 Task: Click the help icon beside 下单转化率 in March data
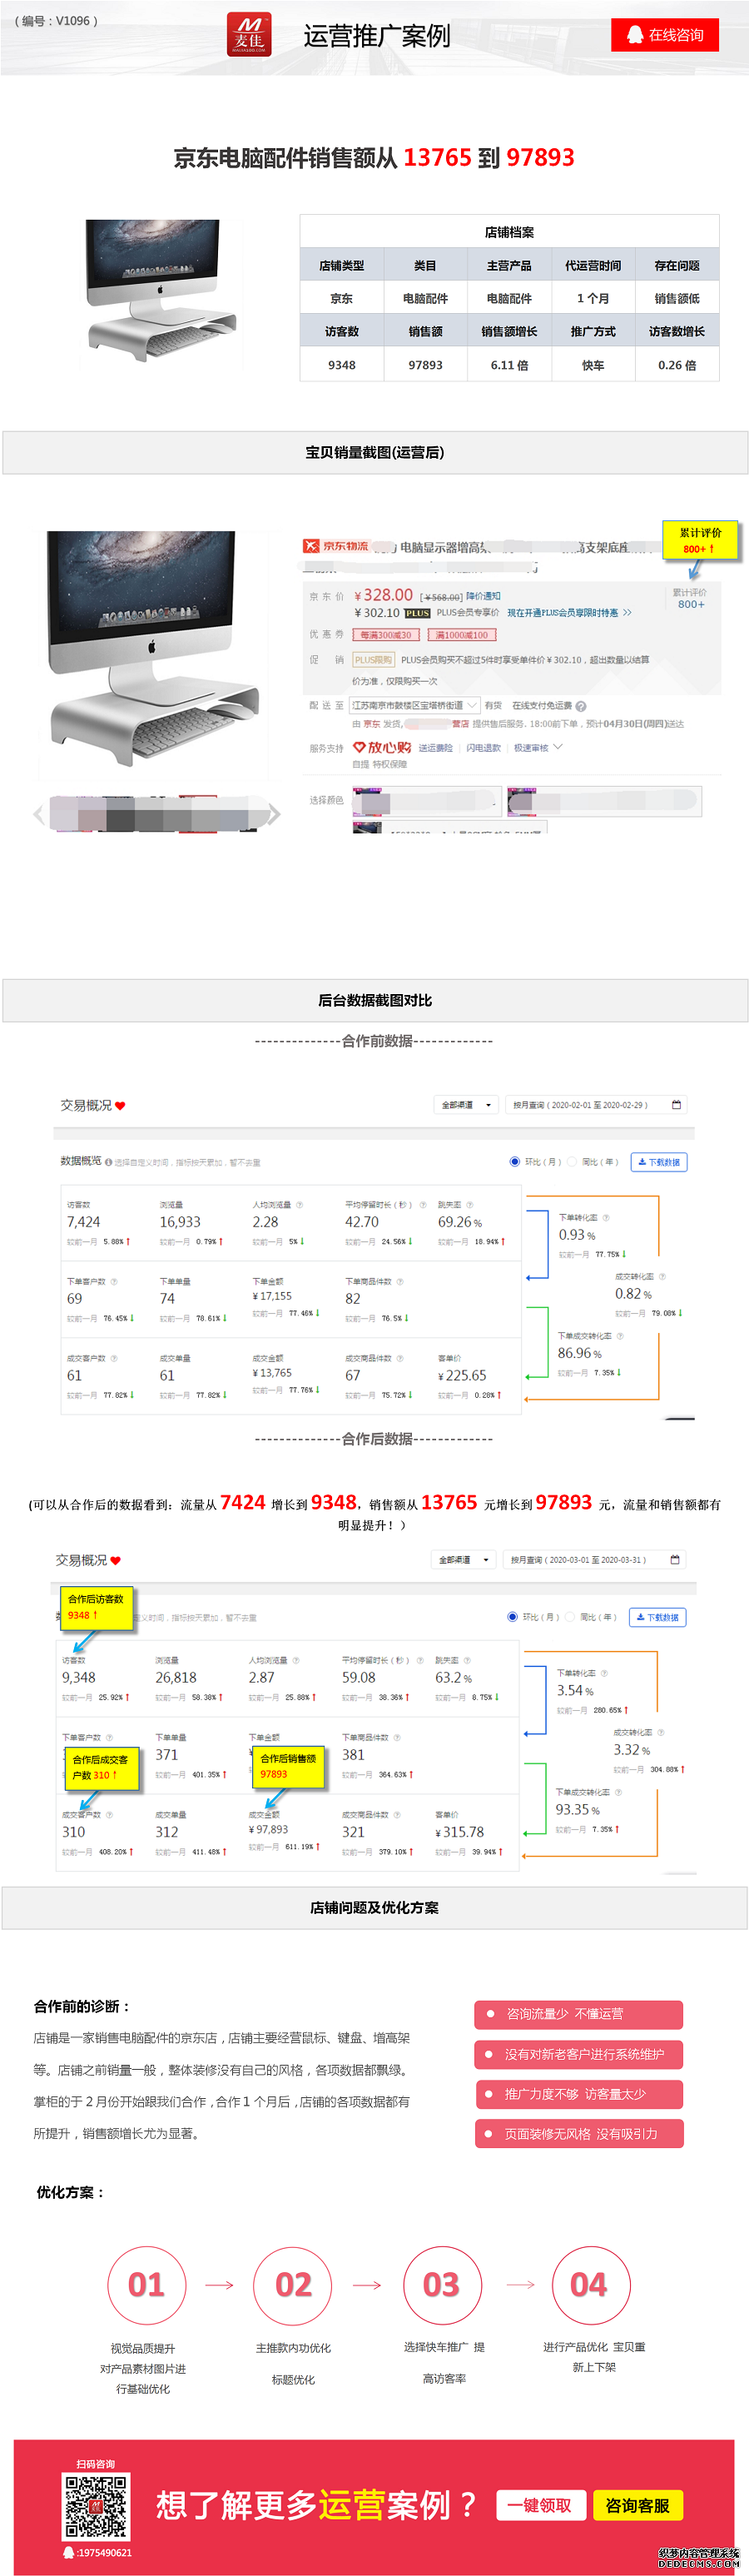click(x=604, y=1673)
